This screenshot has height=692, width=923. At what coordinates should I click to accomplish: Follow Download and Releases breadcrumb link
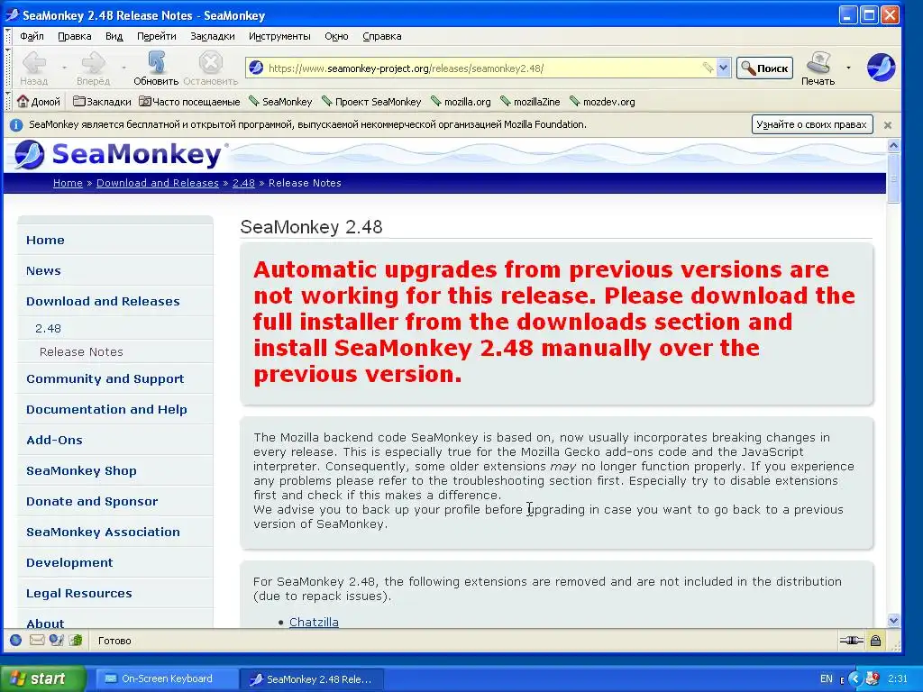pyautogui.click(x=158, y=183)
